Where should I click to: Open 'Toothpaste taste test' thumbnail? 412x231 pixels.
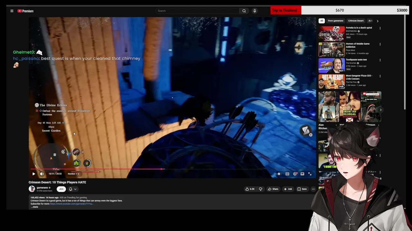[x=332, y=65]
